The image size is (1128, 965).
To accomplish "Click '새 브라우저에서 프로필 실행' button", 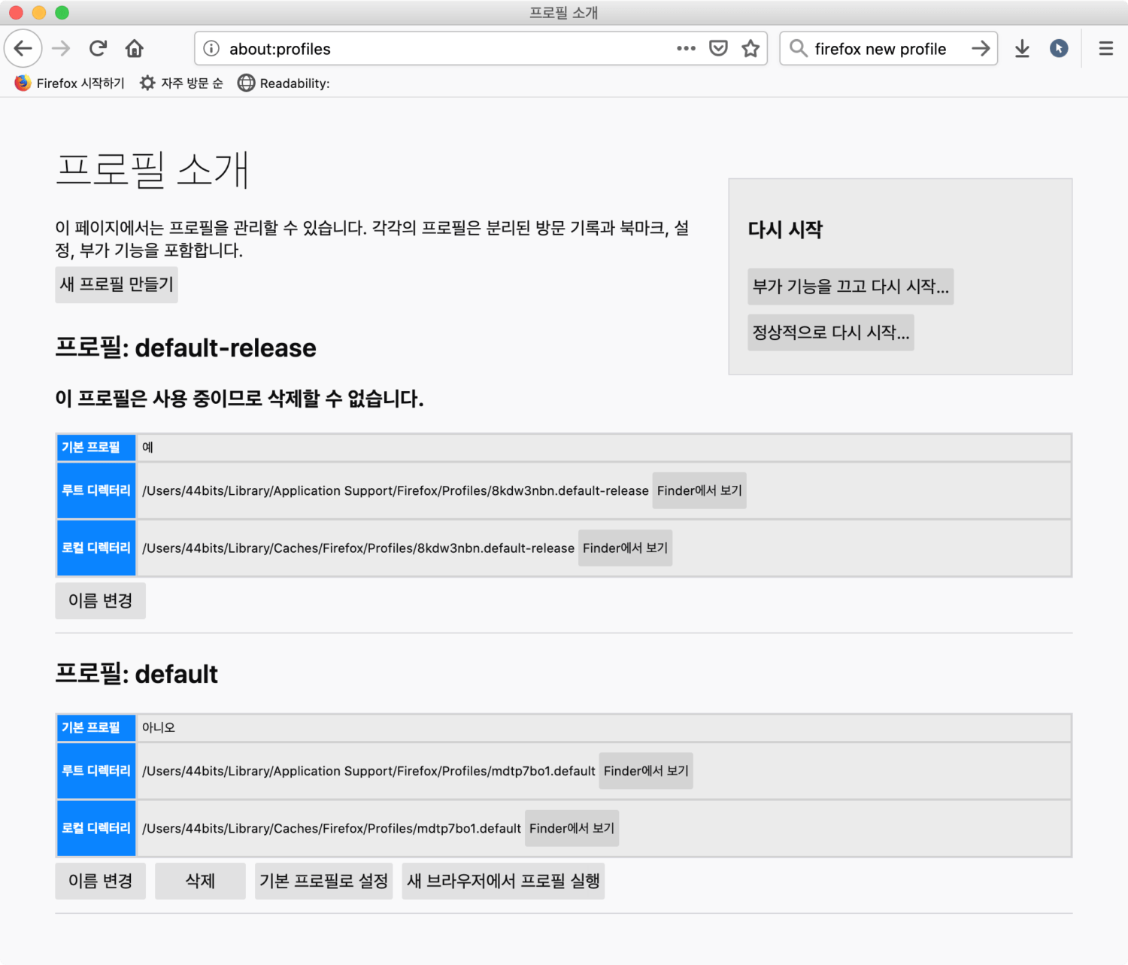I will click(x=503, y=881).
